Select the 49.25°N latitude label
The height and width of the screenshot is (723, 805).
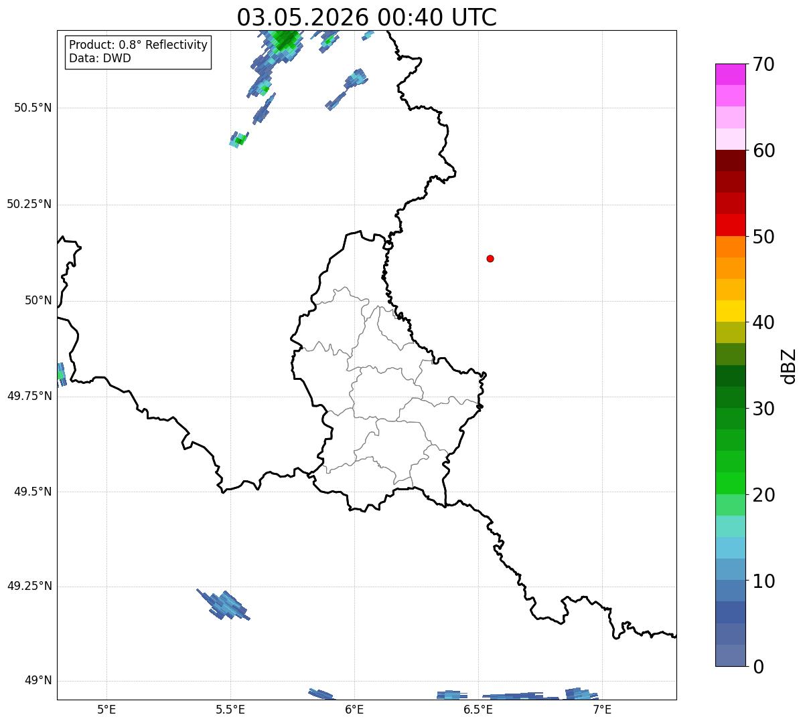tap(29, 587)
